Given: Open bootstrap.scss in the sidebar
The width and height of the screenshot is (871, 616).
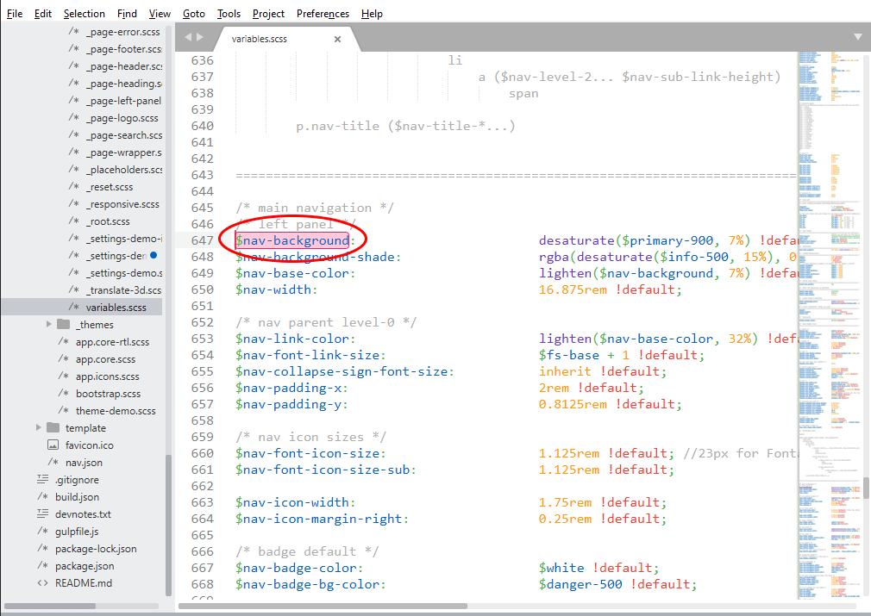Looking at the screenshot, I should pyautogui.click(x=108, y=394).
